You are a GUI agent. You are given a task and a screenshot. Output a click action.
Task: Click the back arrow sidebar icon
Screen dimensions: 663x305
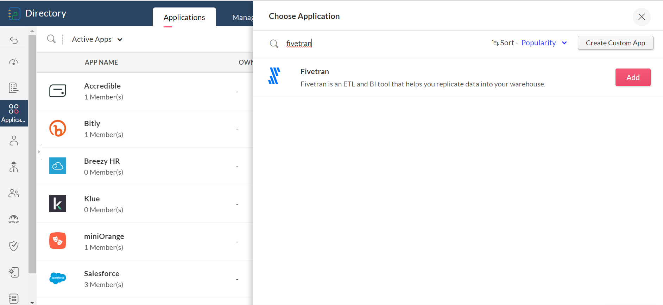14,40
